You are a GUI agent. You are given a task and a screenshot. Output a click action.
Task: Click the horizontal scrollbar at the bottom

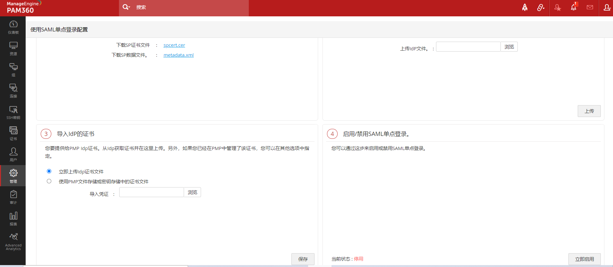(x=106, y=266)
